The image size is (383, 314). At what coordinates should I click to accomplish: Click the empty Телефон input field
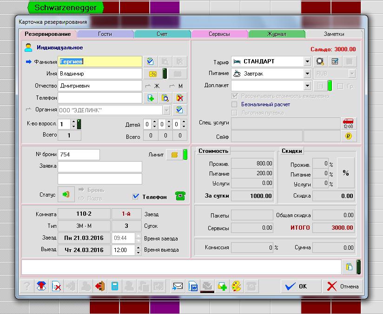(100, 98)
